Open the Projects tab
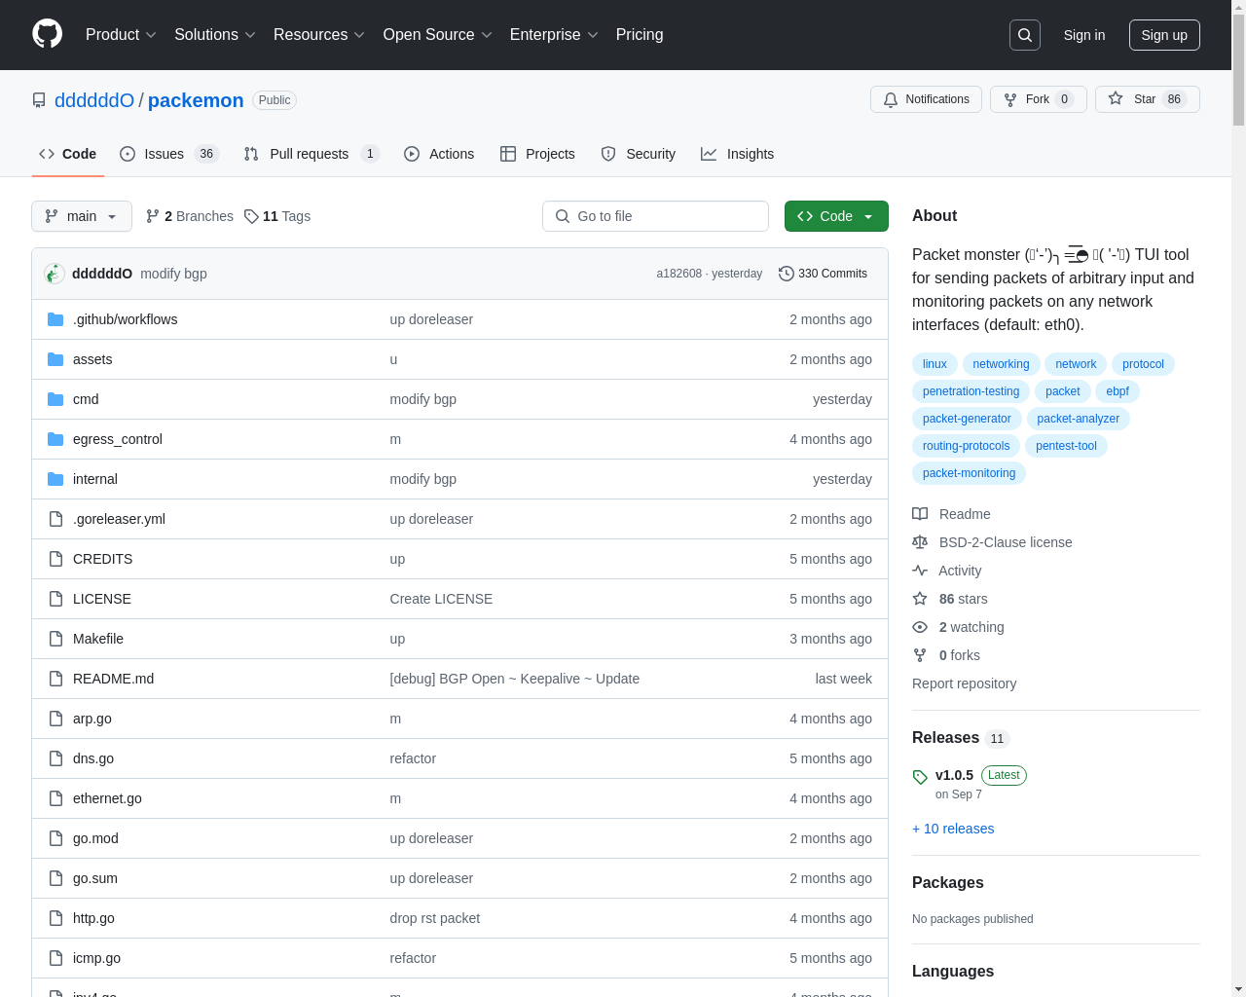 click(537, 154)
